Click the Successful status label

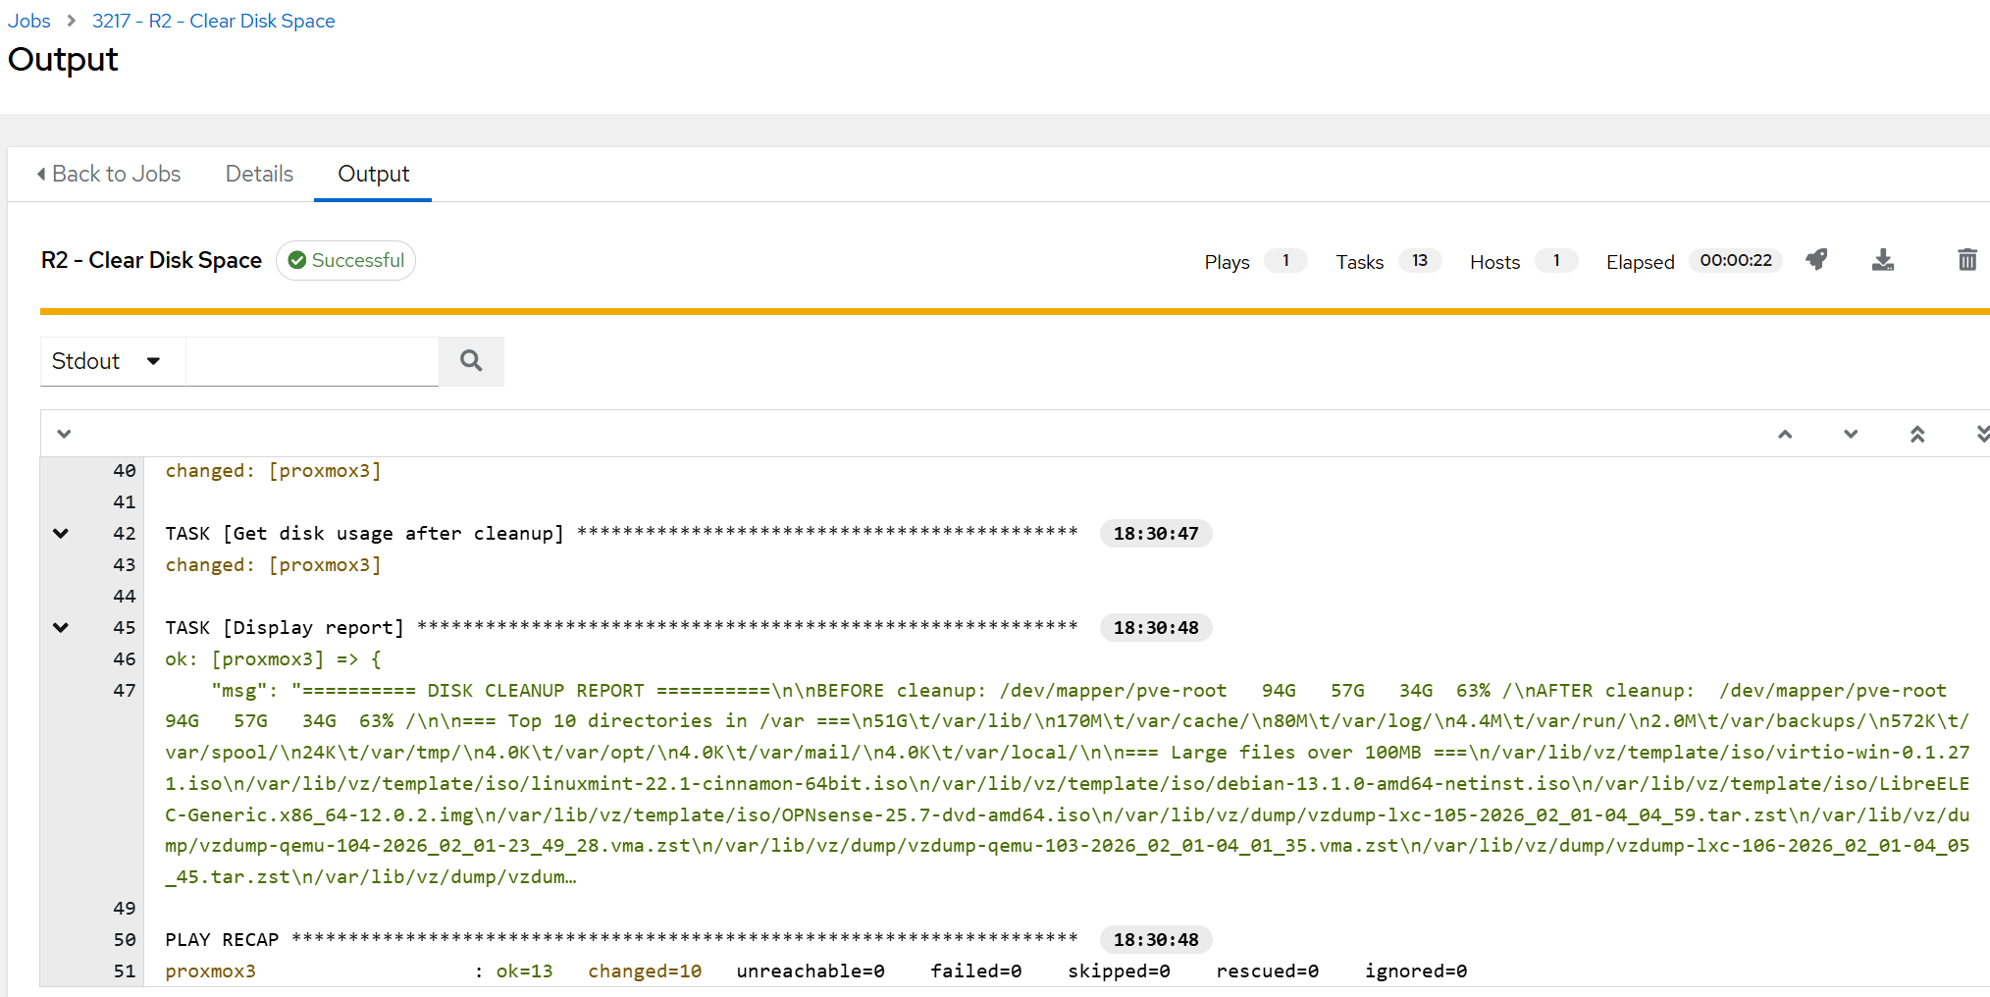click(x=346, y=260)
